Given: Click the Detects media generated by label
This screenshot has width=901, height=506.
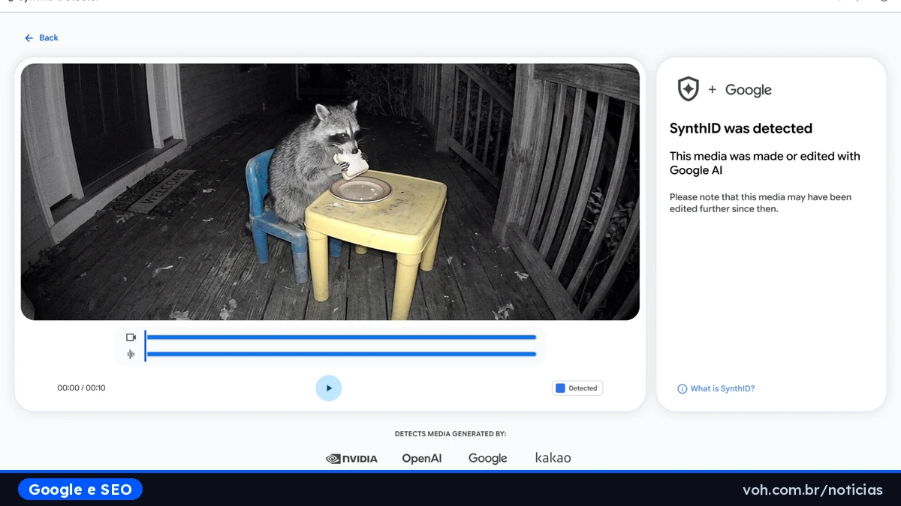Looking at the screenshot, I should click(450, 434).
